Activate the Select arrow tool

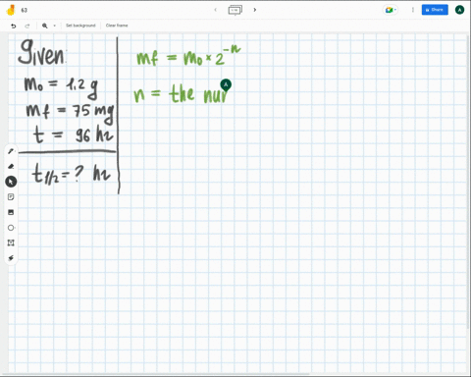click(x=11, y=182)
